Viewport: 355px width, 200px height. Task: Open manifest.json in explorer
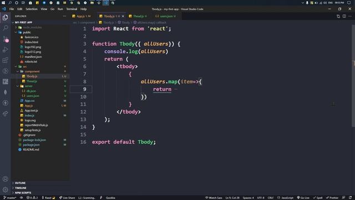coord(33,57)
